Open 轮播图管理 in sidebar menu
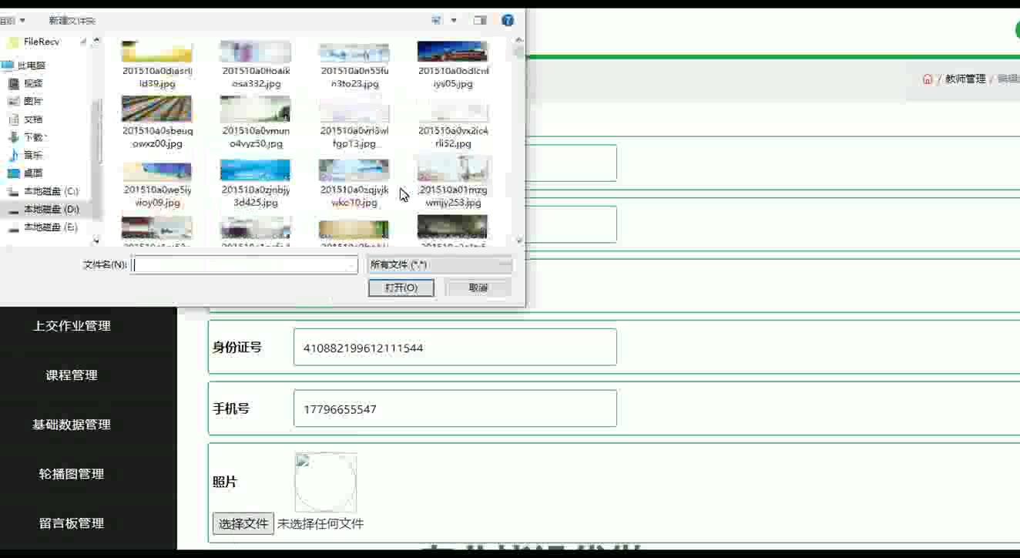This screenshot has width=1020, height=558. pyautogui.click(x=72, y=474)
